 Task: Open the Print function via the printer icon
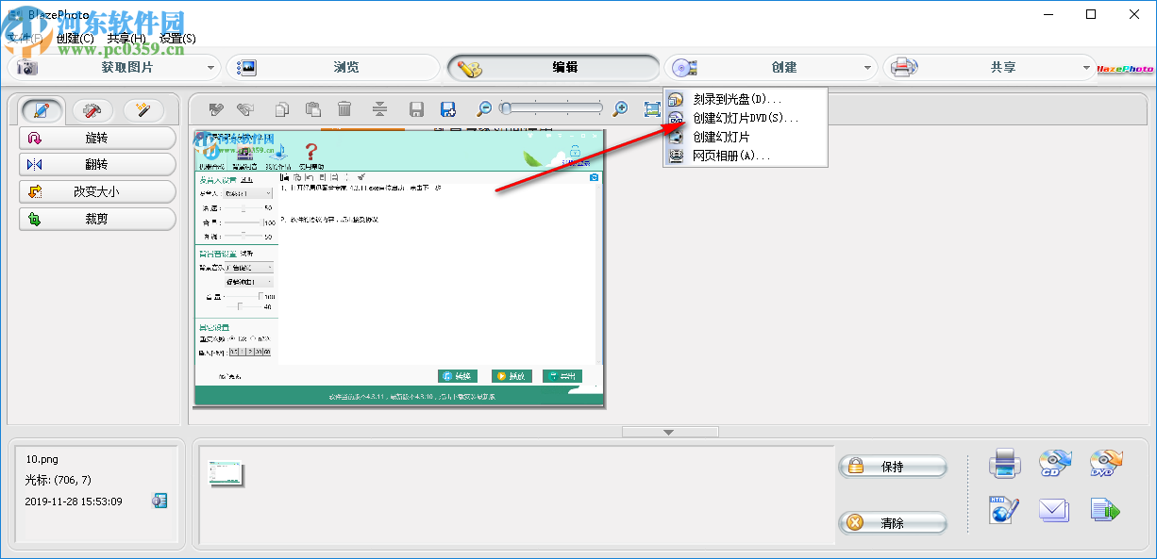point(1004,462)
